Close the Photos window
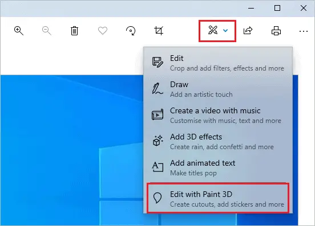The width and height of the screenshot is (315, 226). pos(304,8)
